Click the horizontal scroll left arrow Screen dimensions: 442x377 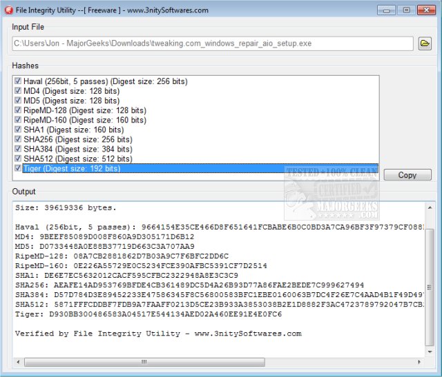(18, 362)
